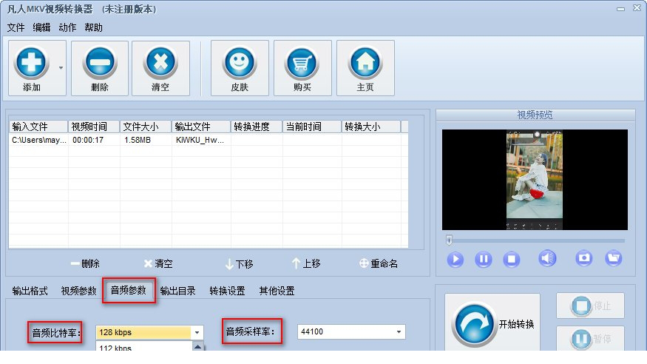Go to 主页 home icon
This screenshot has height=364, width=647.
click(365, 63)
